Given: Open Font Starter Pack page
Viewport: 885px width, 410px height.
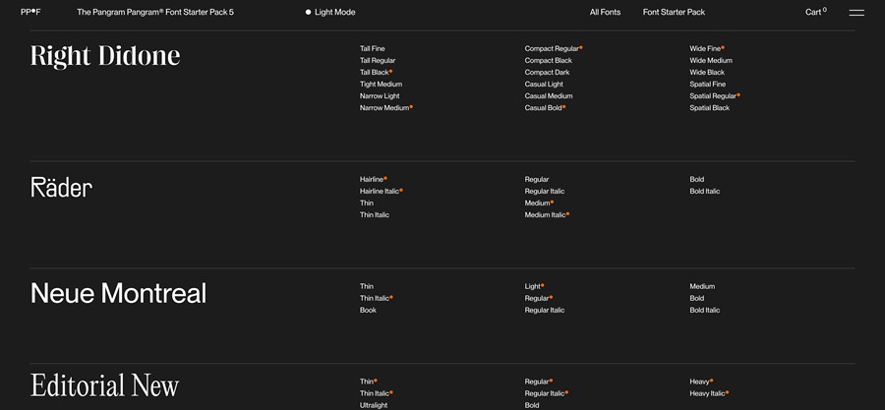Looking at the screenshot, I should (674, 12).
